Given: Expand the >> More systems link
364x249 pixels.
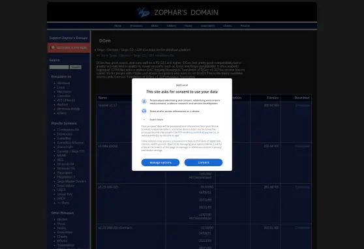Looking at the screenshot, I should point(63,203).
